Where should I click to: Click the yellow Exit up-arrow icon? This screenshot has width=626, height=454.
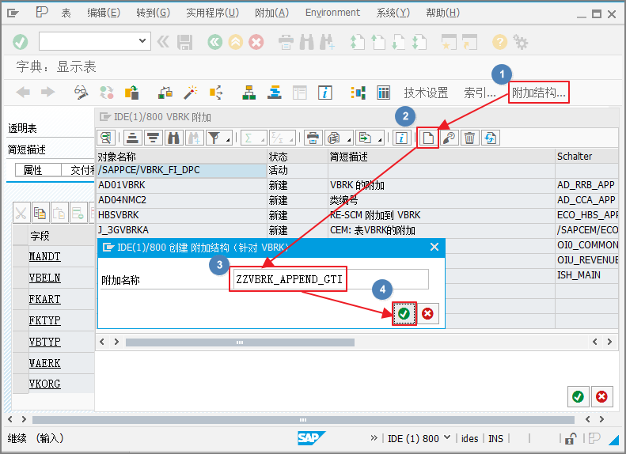tap(236, 42)
